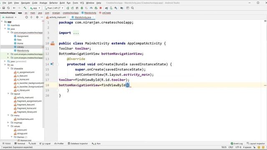Screen dimensions: 267x150
Task: Click the Attach Debugger to process icon
Action: click(96, 8)
